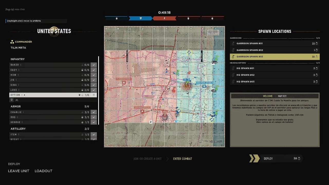Click the second blue sector emblem

tap(141, 18)
